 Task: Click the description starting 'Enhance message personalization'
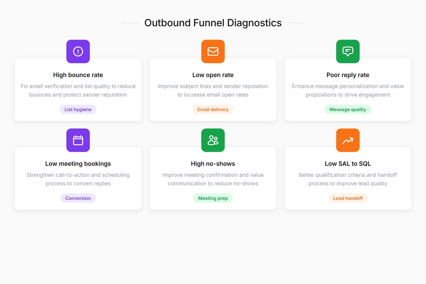click(348, 91)
